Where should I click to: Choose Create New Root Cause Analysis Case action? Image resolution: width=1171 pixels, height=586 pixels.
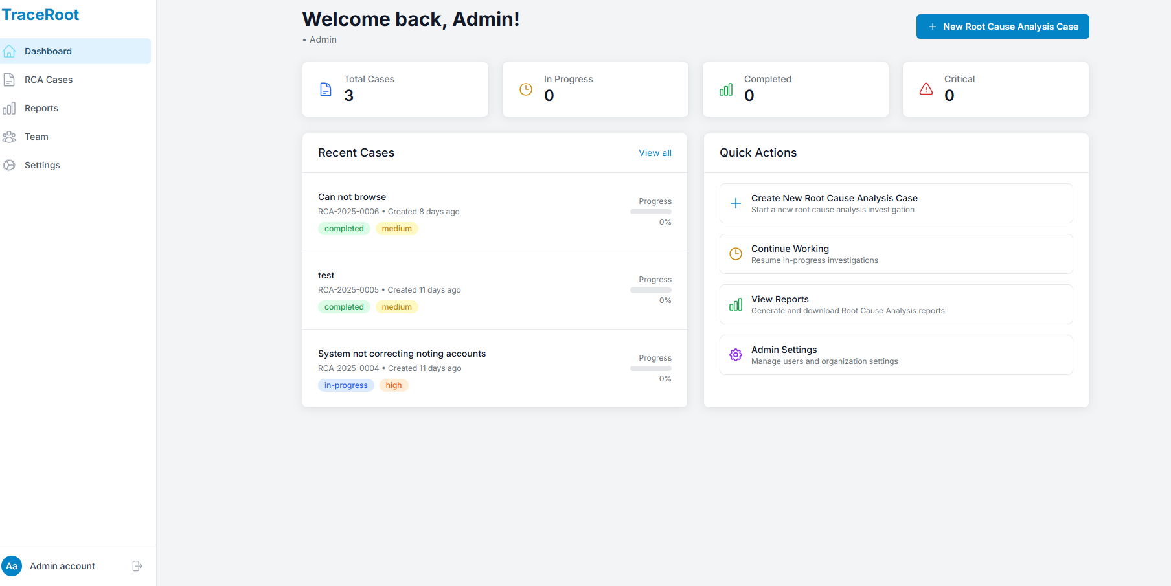(x=896, y=203)
